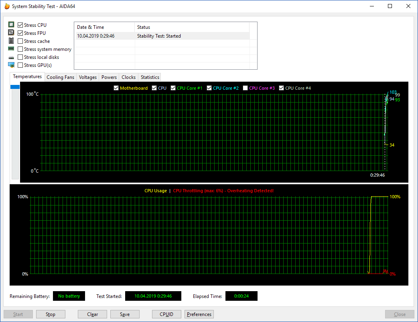Click the Date & Time column header
Screen dimensions: 418x322
(104, 27)
